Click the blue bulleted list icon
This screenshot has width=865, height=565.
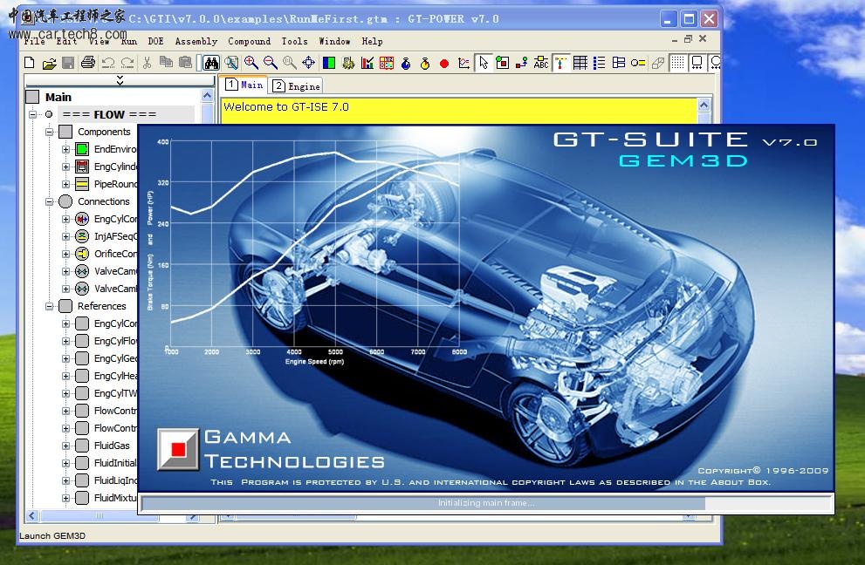599,63
